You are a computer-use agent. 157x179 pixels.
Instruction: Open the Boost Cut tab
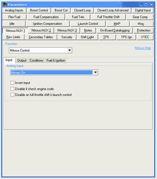point(61,10)
